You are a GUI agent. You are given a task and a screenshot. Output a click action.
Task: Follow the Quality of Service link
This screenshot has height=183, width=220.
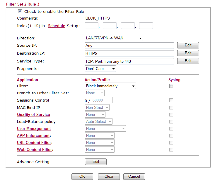click(33, 115)
